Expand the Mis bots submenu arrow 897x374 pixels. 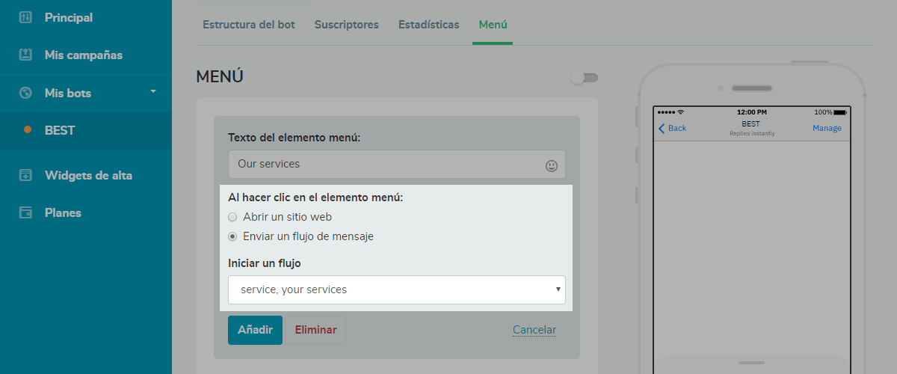(x=153, y=92)
